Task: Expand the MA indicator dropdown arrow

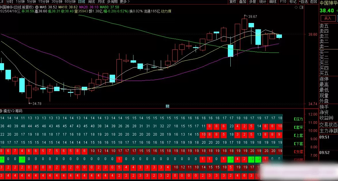Action: click(x=37, y=7)
